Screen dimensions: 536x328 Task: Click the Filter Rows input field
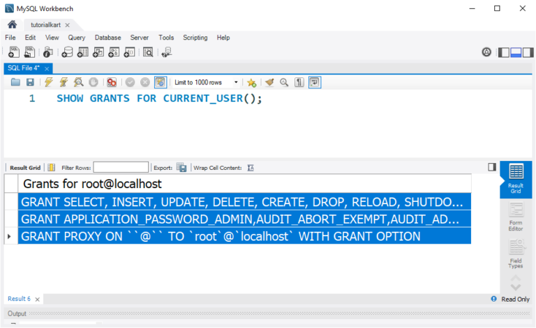(x=121, y=168)
